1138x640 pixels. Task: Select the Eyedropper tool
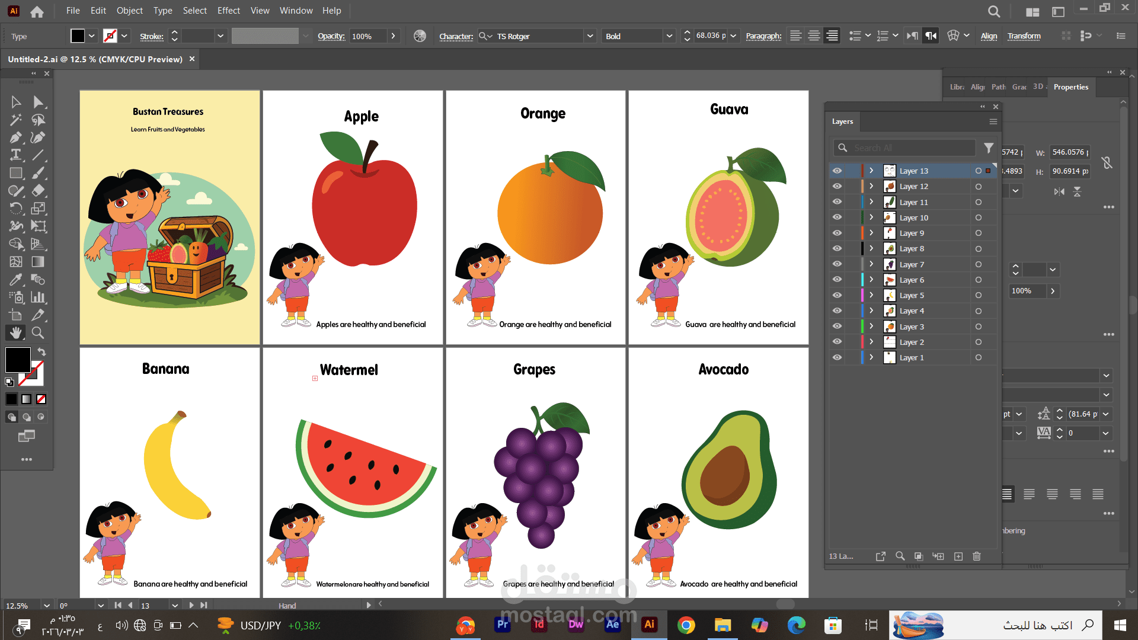pos(15,280)
